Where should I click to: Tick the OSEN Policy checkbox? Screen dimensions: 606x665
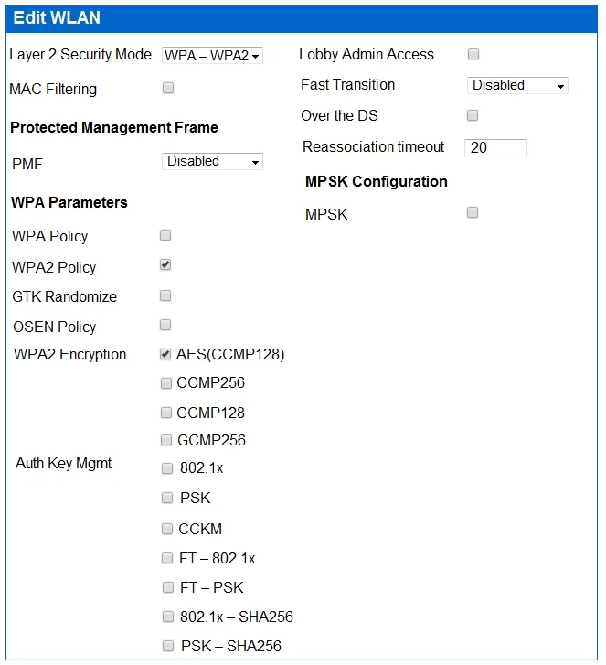point(165,325)
